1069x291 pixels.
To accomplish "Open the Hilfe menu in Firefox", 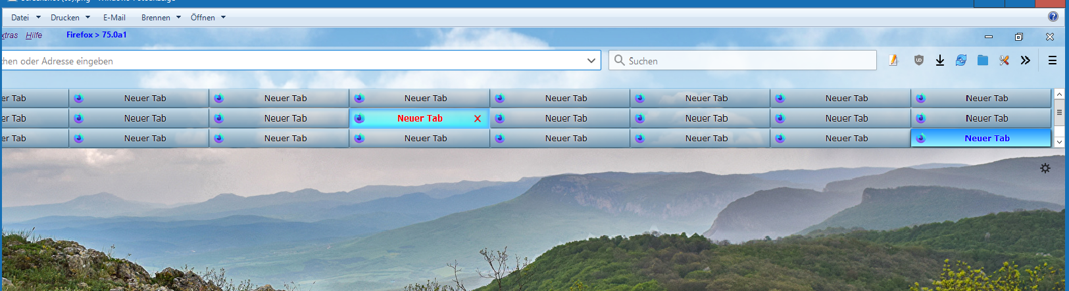I will pyautogui.click(x=34, y=35).
